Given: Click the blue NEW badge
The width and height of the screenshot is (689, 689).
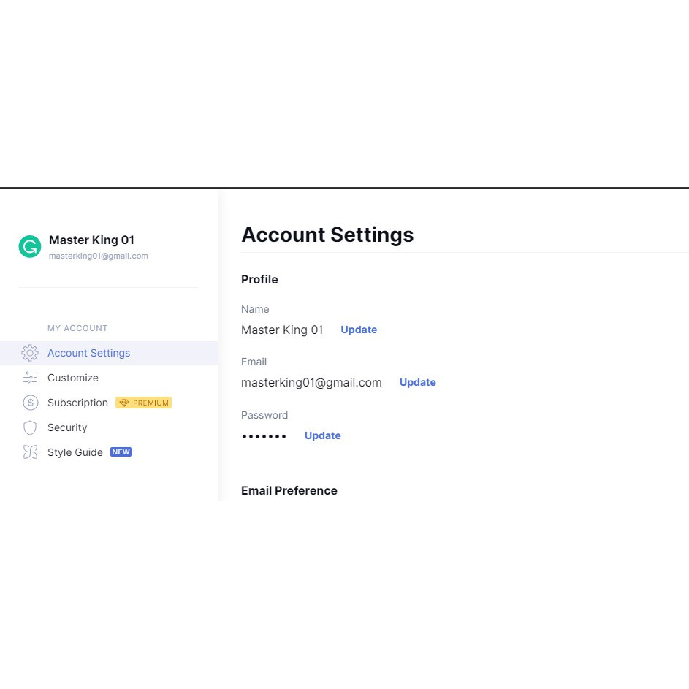Looking at the screenshot, I should [x=121, y=452].
